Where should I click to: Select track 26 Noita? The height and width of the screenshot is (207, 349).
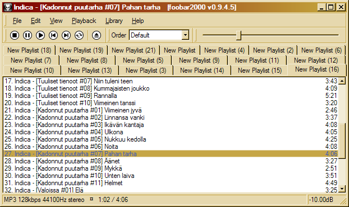(x=171, y=147)
